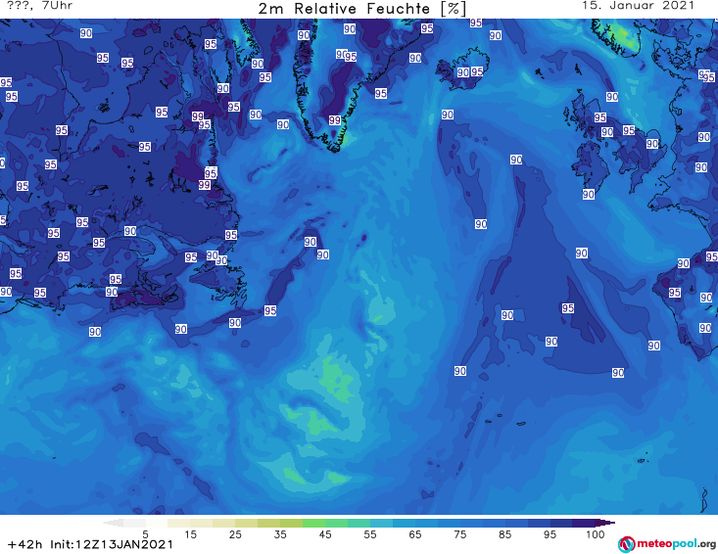Click the '95' contour label inside Iceland
This screenshot has width=718, height=554.
pyautogui.click(x=477, y=71)
